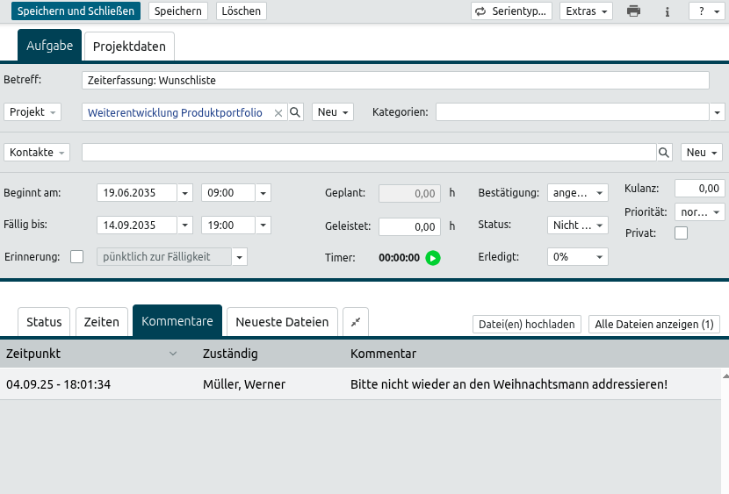Open the Beginnt am date picker dropdown
The width and height of the screenshot is (729, 494).
pos(185,193)
